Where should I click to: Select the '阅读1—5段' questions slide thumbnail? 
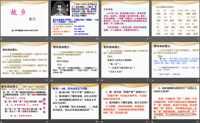tap(75, 102)
